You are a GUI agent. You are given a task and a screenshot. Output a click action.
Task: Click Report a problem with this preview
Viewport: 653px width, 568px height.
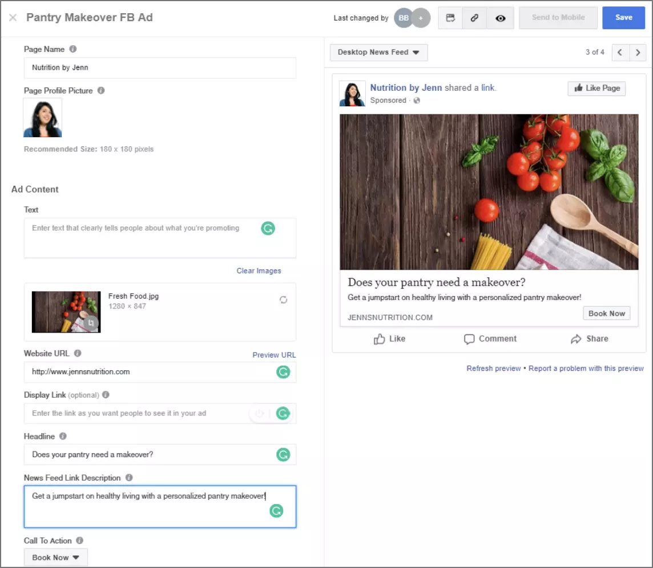coord(586,368)
